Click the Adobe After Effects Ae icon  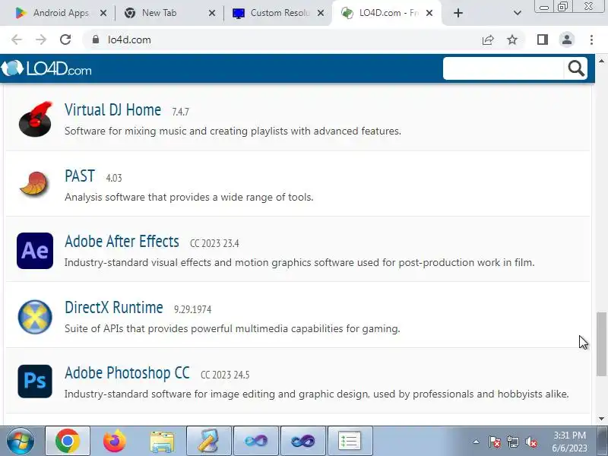pos(35,251)
